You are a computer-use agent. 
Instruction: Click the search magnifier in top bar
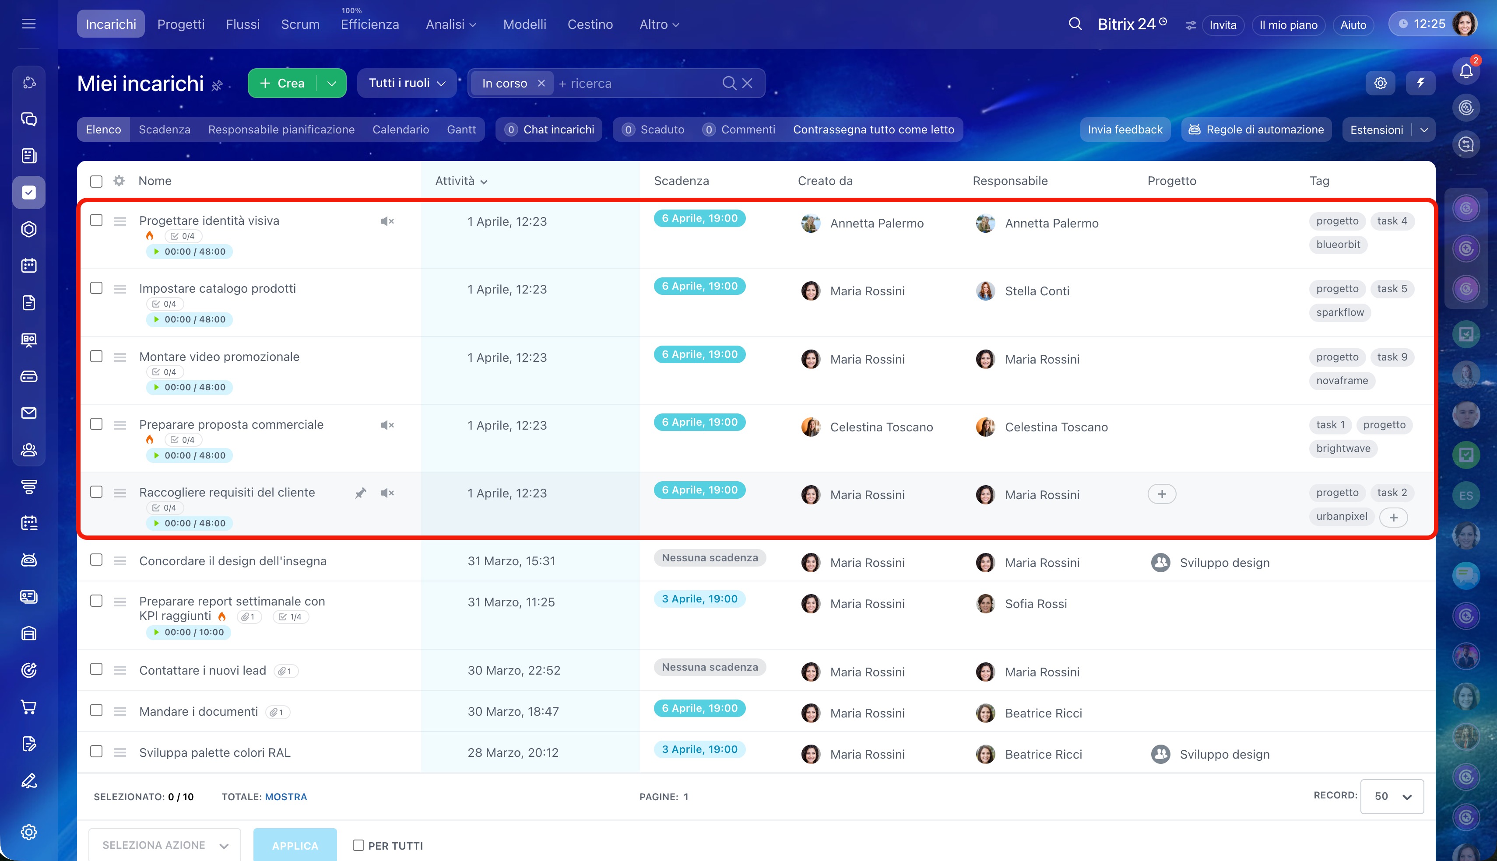(x=1075, y=24)
